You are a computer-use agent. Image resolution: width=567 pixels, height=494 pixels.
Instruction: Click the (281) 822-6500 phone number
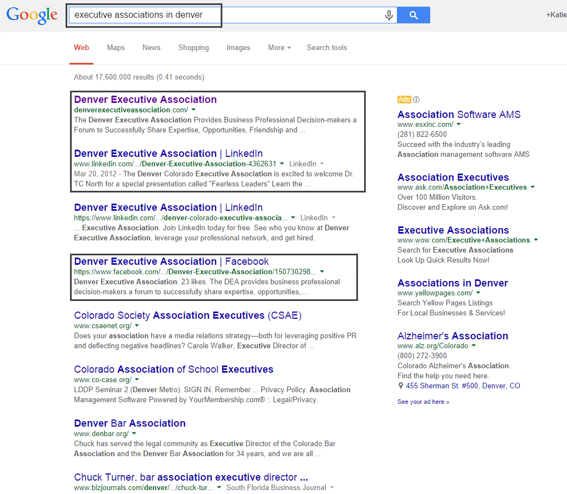(x=422, y=134)
